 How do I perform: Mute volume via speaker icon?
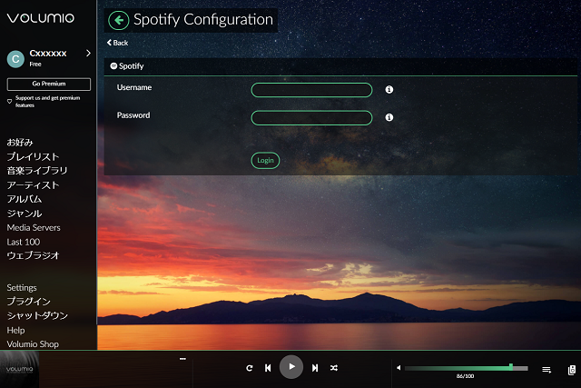(x=399, y=368)
